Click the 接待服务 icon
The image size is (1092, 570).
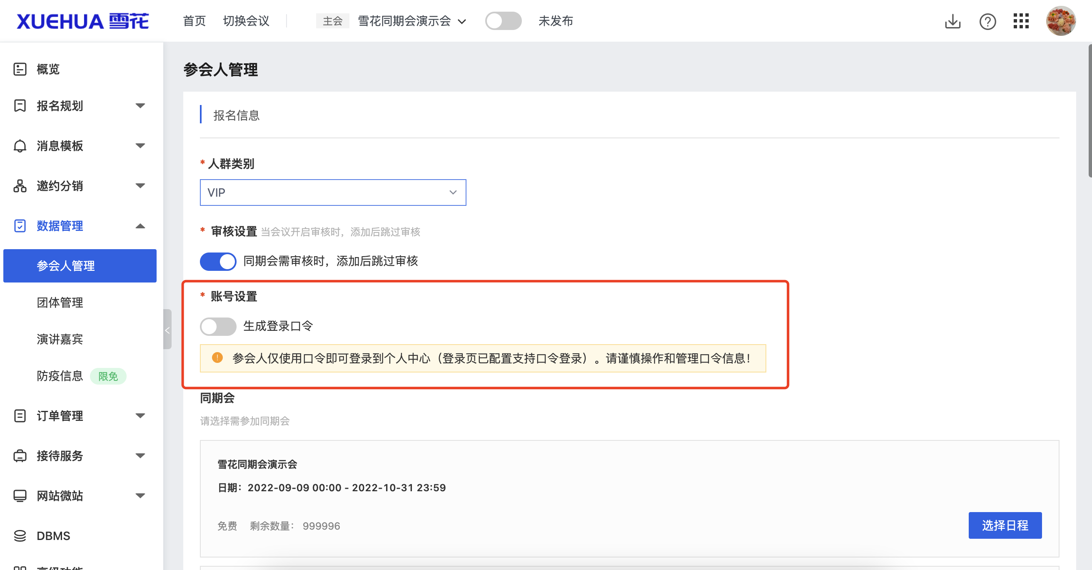click(20, 456)
